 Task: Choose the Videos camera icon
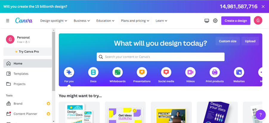(191, 72)
